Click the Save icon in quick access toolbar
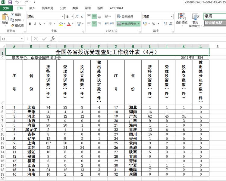This screenshot has width=226, height=181. click(10, 2)
